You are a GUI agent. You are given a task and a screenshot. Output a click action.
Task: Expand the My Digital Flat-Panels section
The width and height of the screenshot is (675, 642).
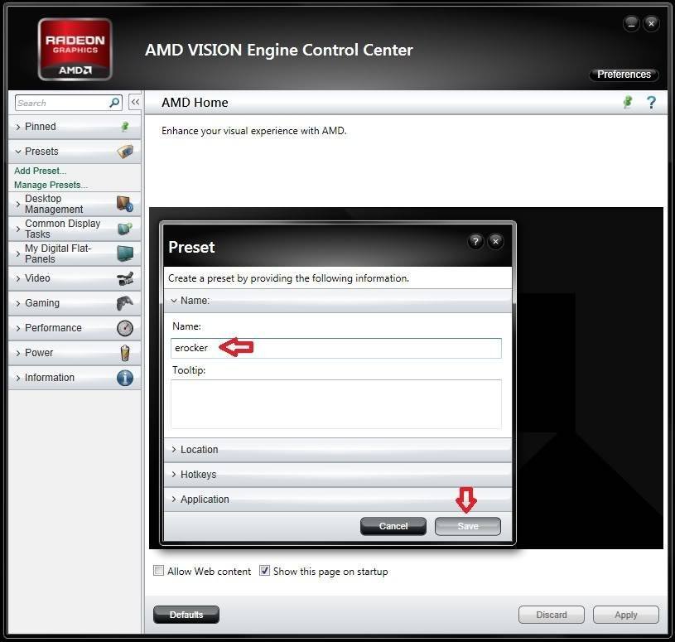click(x=75, y=253)
